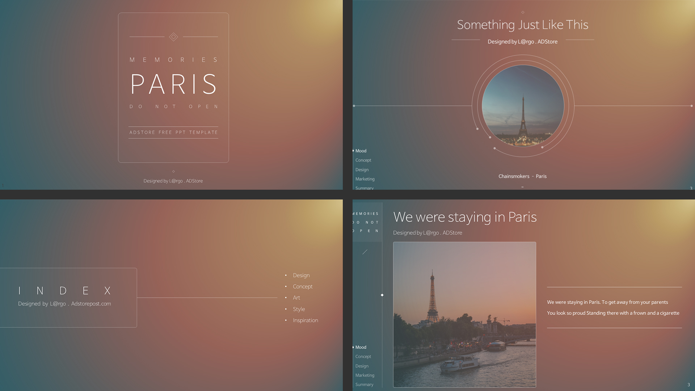Click the circular Eiffel Tower photo
695x391 pixels.
523,106
